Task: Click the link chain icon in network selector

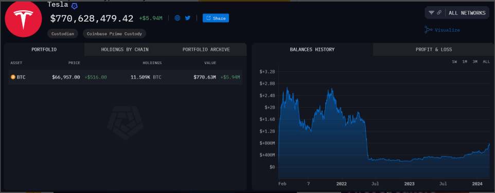Action: coord(439,13)
